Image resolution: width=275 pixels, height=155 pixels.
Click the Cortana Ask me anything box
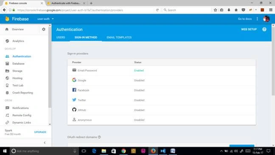[x=44, y=151]
